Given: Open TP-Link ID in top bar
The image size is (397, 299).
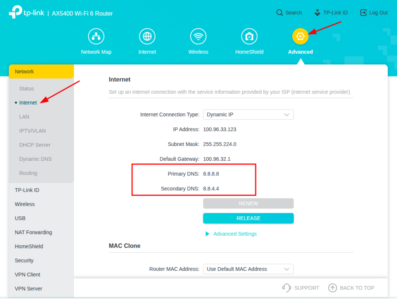Looking at the screenshot, I should pyautogui.click(x=331, y=13).
